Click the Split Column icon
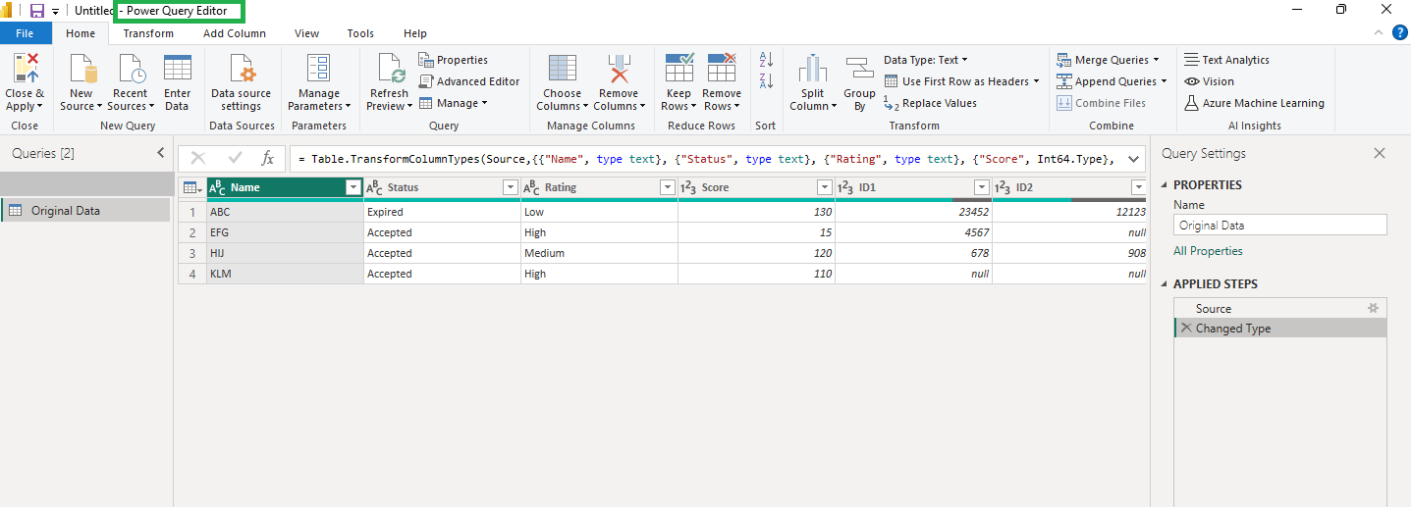 pos(812,69)
